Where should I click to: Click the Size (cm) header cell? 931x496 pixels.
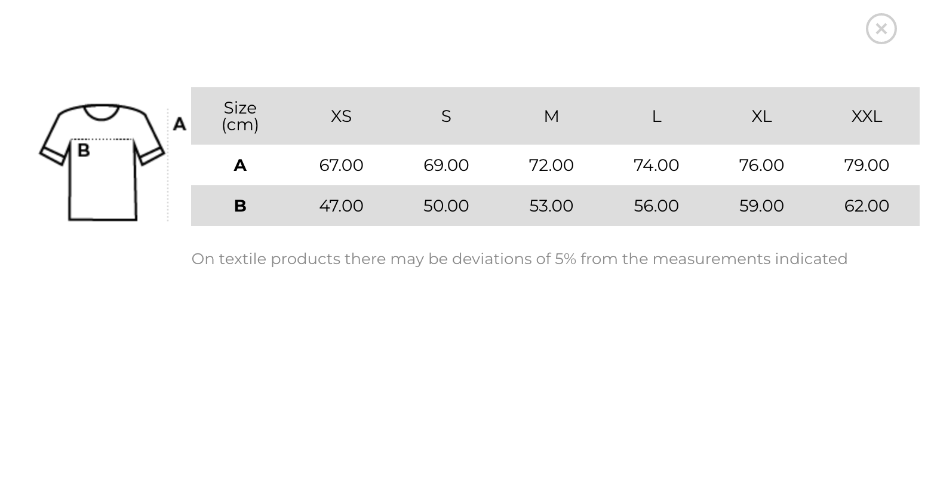tap(240, 116)
